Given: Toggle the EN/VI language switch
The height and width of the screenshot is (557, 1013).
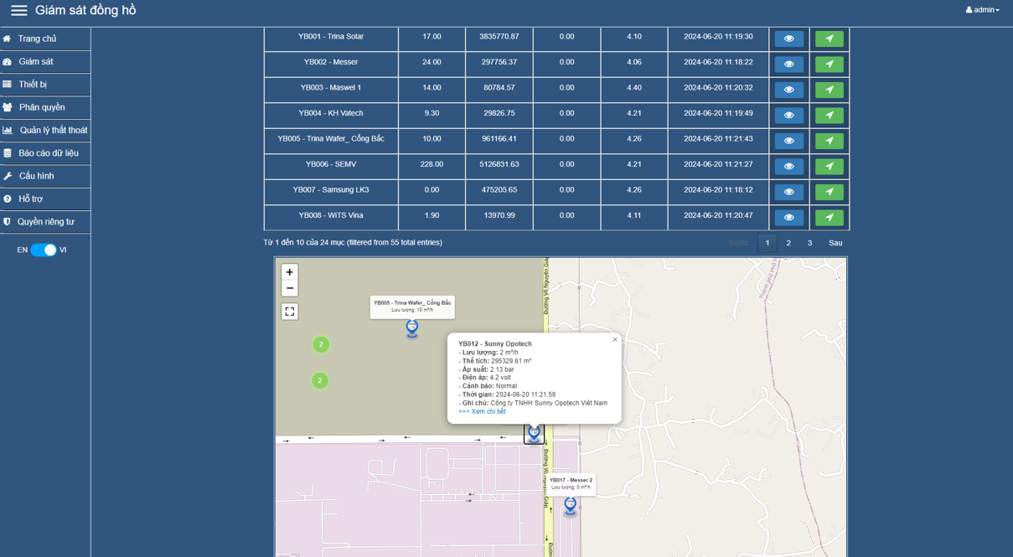Looking at the screenshot, I should tap(44, 250).
